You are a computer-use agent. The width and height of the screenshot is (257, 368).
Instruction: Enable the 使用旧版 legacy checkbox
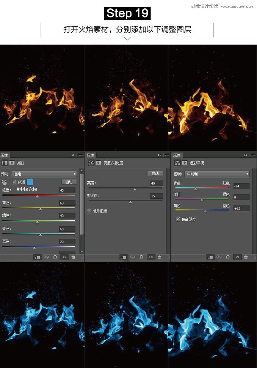click(x=89, y=211)
